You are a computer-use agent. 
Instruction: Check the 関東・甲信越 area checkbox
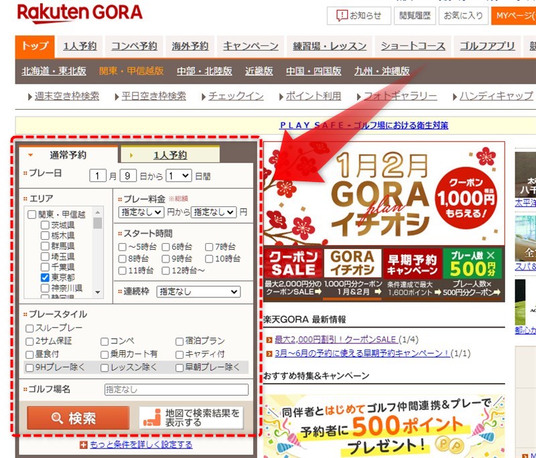pos(31,214)
